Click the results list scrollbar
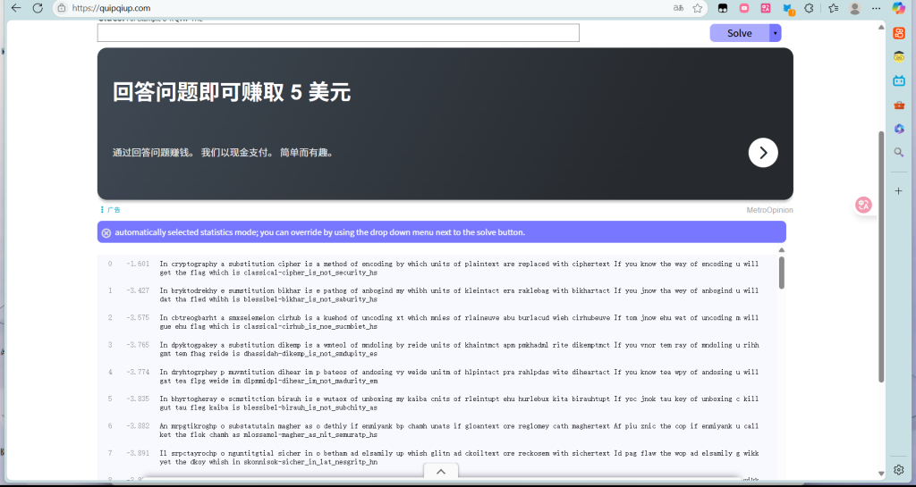The width and height of the screenshot is (916, 487). [782, 273]
